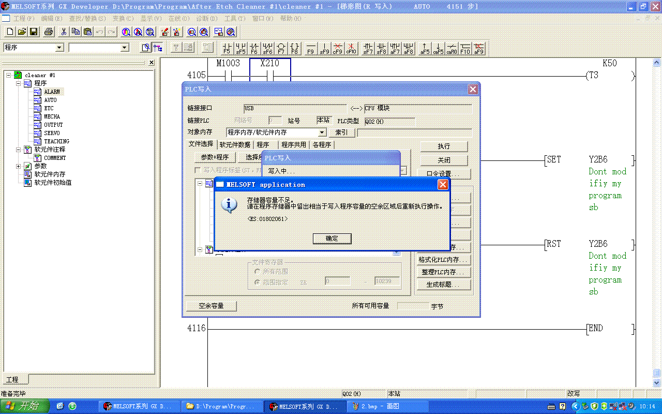Switch to the 软元件数据 tab
Screen dimensions: 662x414
[235, 145]
